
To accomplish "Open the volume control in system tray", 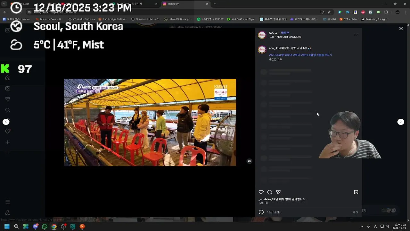I will (x=387, y=227).
